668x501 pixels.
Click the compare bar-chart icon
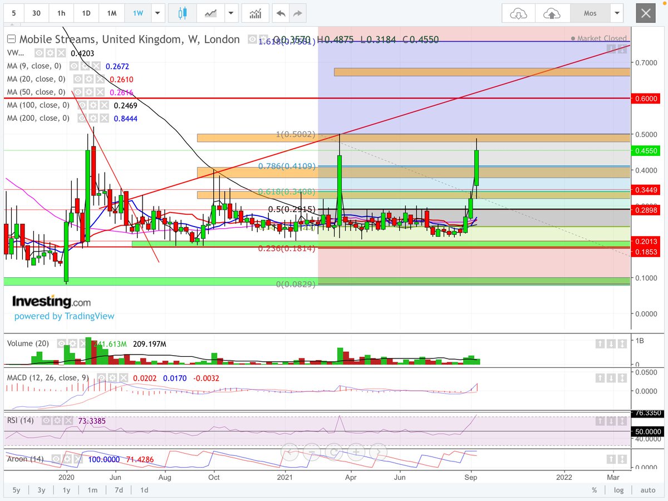coord(256,13)
